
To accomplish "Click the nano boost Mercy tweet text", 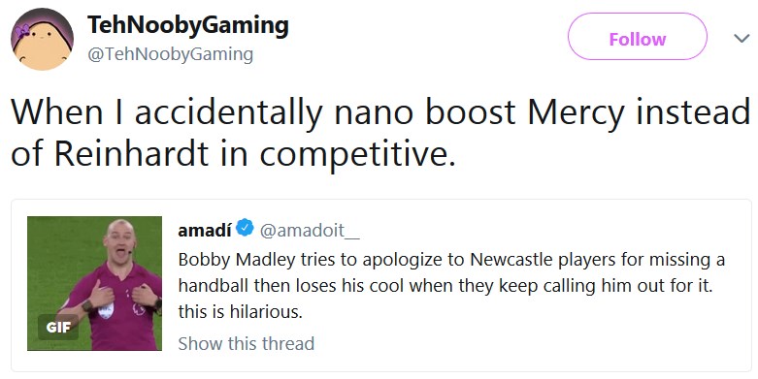I will coord(380,133).
